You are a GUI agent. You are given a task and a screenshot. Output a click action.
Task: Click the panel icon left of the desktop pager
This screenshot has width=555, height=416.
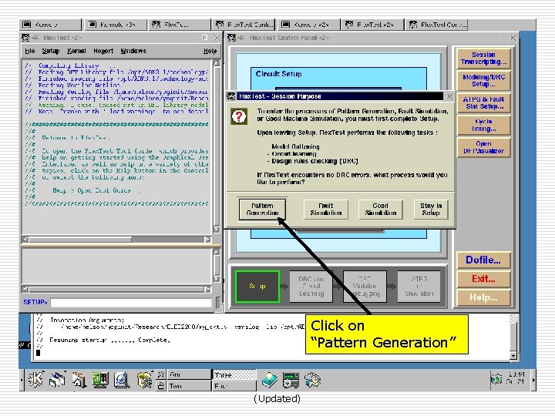click(144, 380)
